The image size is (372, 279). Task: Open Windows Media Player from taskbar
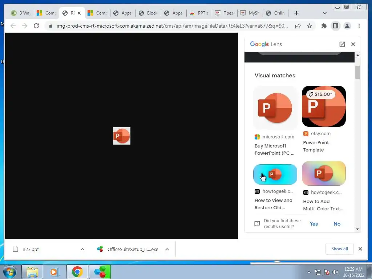(54, 272)
